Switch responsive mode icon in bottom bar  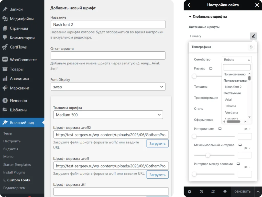click(213, 191)
